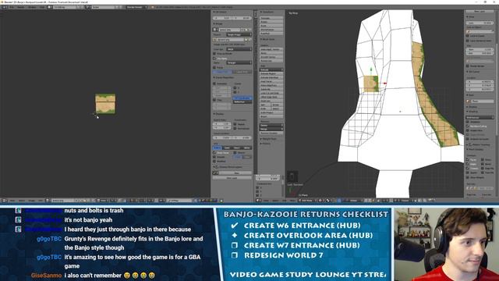This screenshot has width=499, height=281.
Task: Click the Push/Pull tool button
Action: point(271,34)
